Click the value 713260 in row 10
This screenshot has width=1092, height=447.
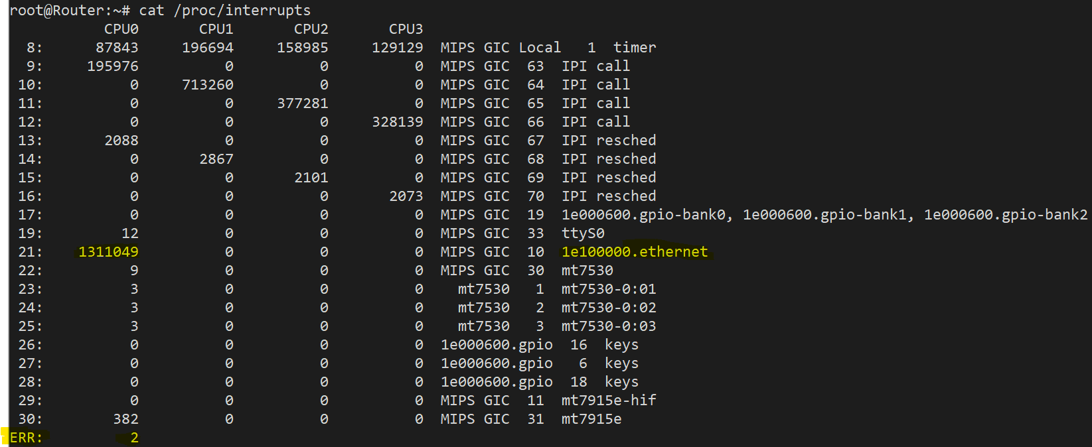(208, 85)
